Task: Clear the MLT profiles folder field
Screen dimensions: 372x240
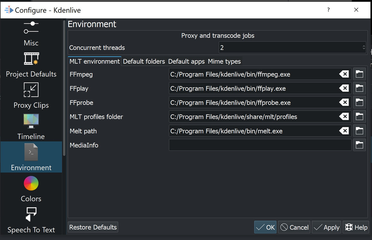Action: coord(344,117)
